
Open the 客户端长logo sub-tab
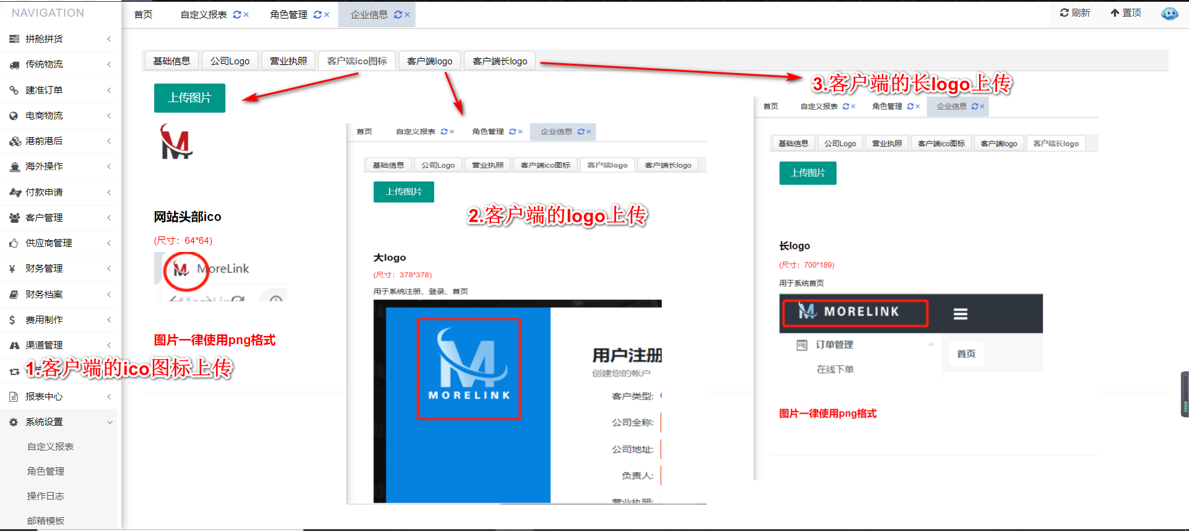tap(500, 61)
